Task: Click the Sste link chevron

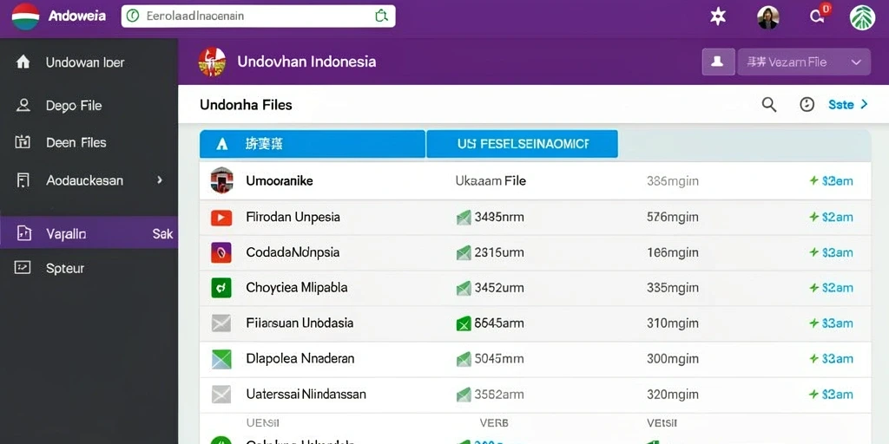Action: [x=864, y=104]
